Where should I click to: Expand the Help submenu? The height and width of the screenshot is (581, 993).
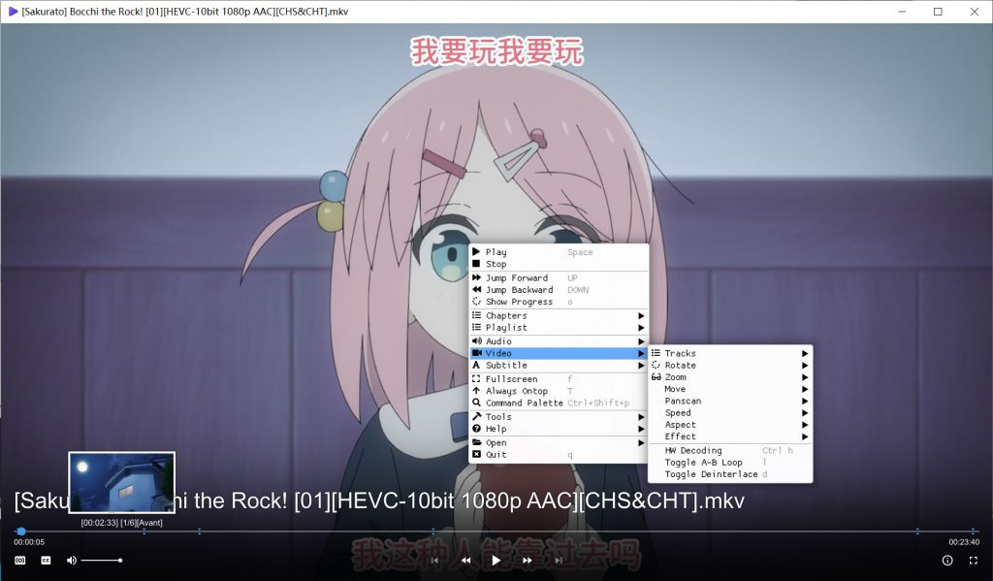coord(559,429)
